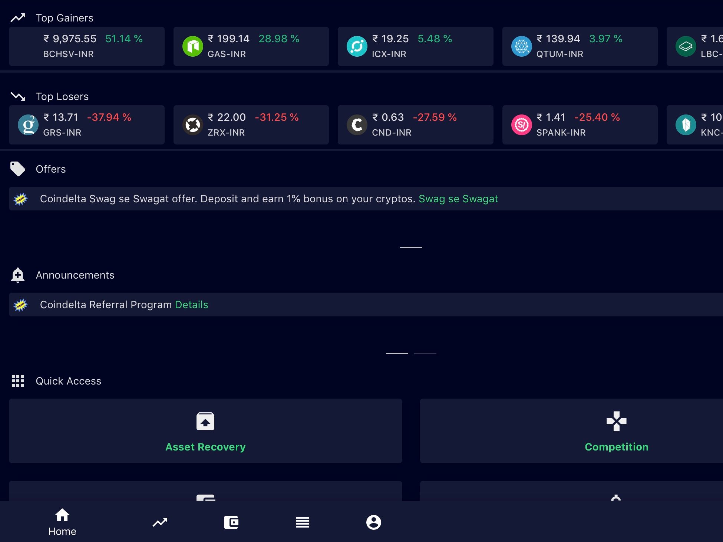Select the offers page indicator dash
Viewport: 723px width, 542px height.
click(411, 247)
